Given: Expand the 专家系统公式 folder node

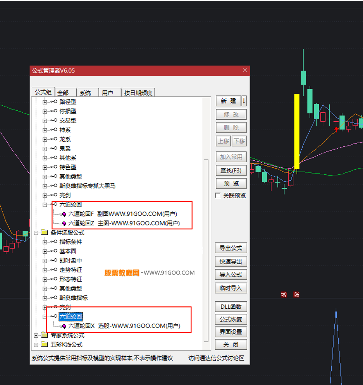Looking at the screenshot, I should pos(36,335).
